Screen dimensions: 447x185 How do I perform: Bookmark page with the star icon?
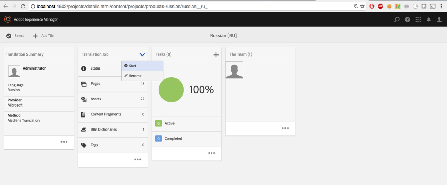[x=362, y=6]
